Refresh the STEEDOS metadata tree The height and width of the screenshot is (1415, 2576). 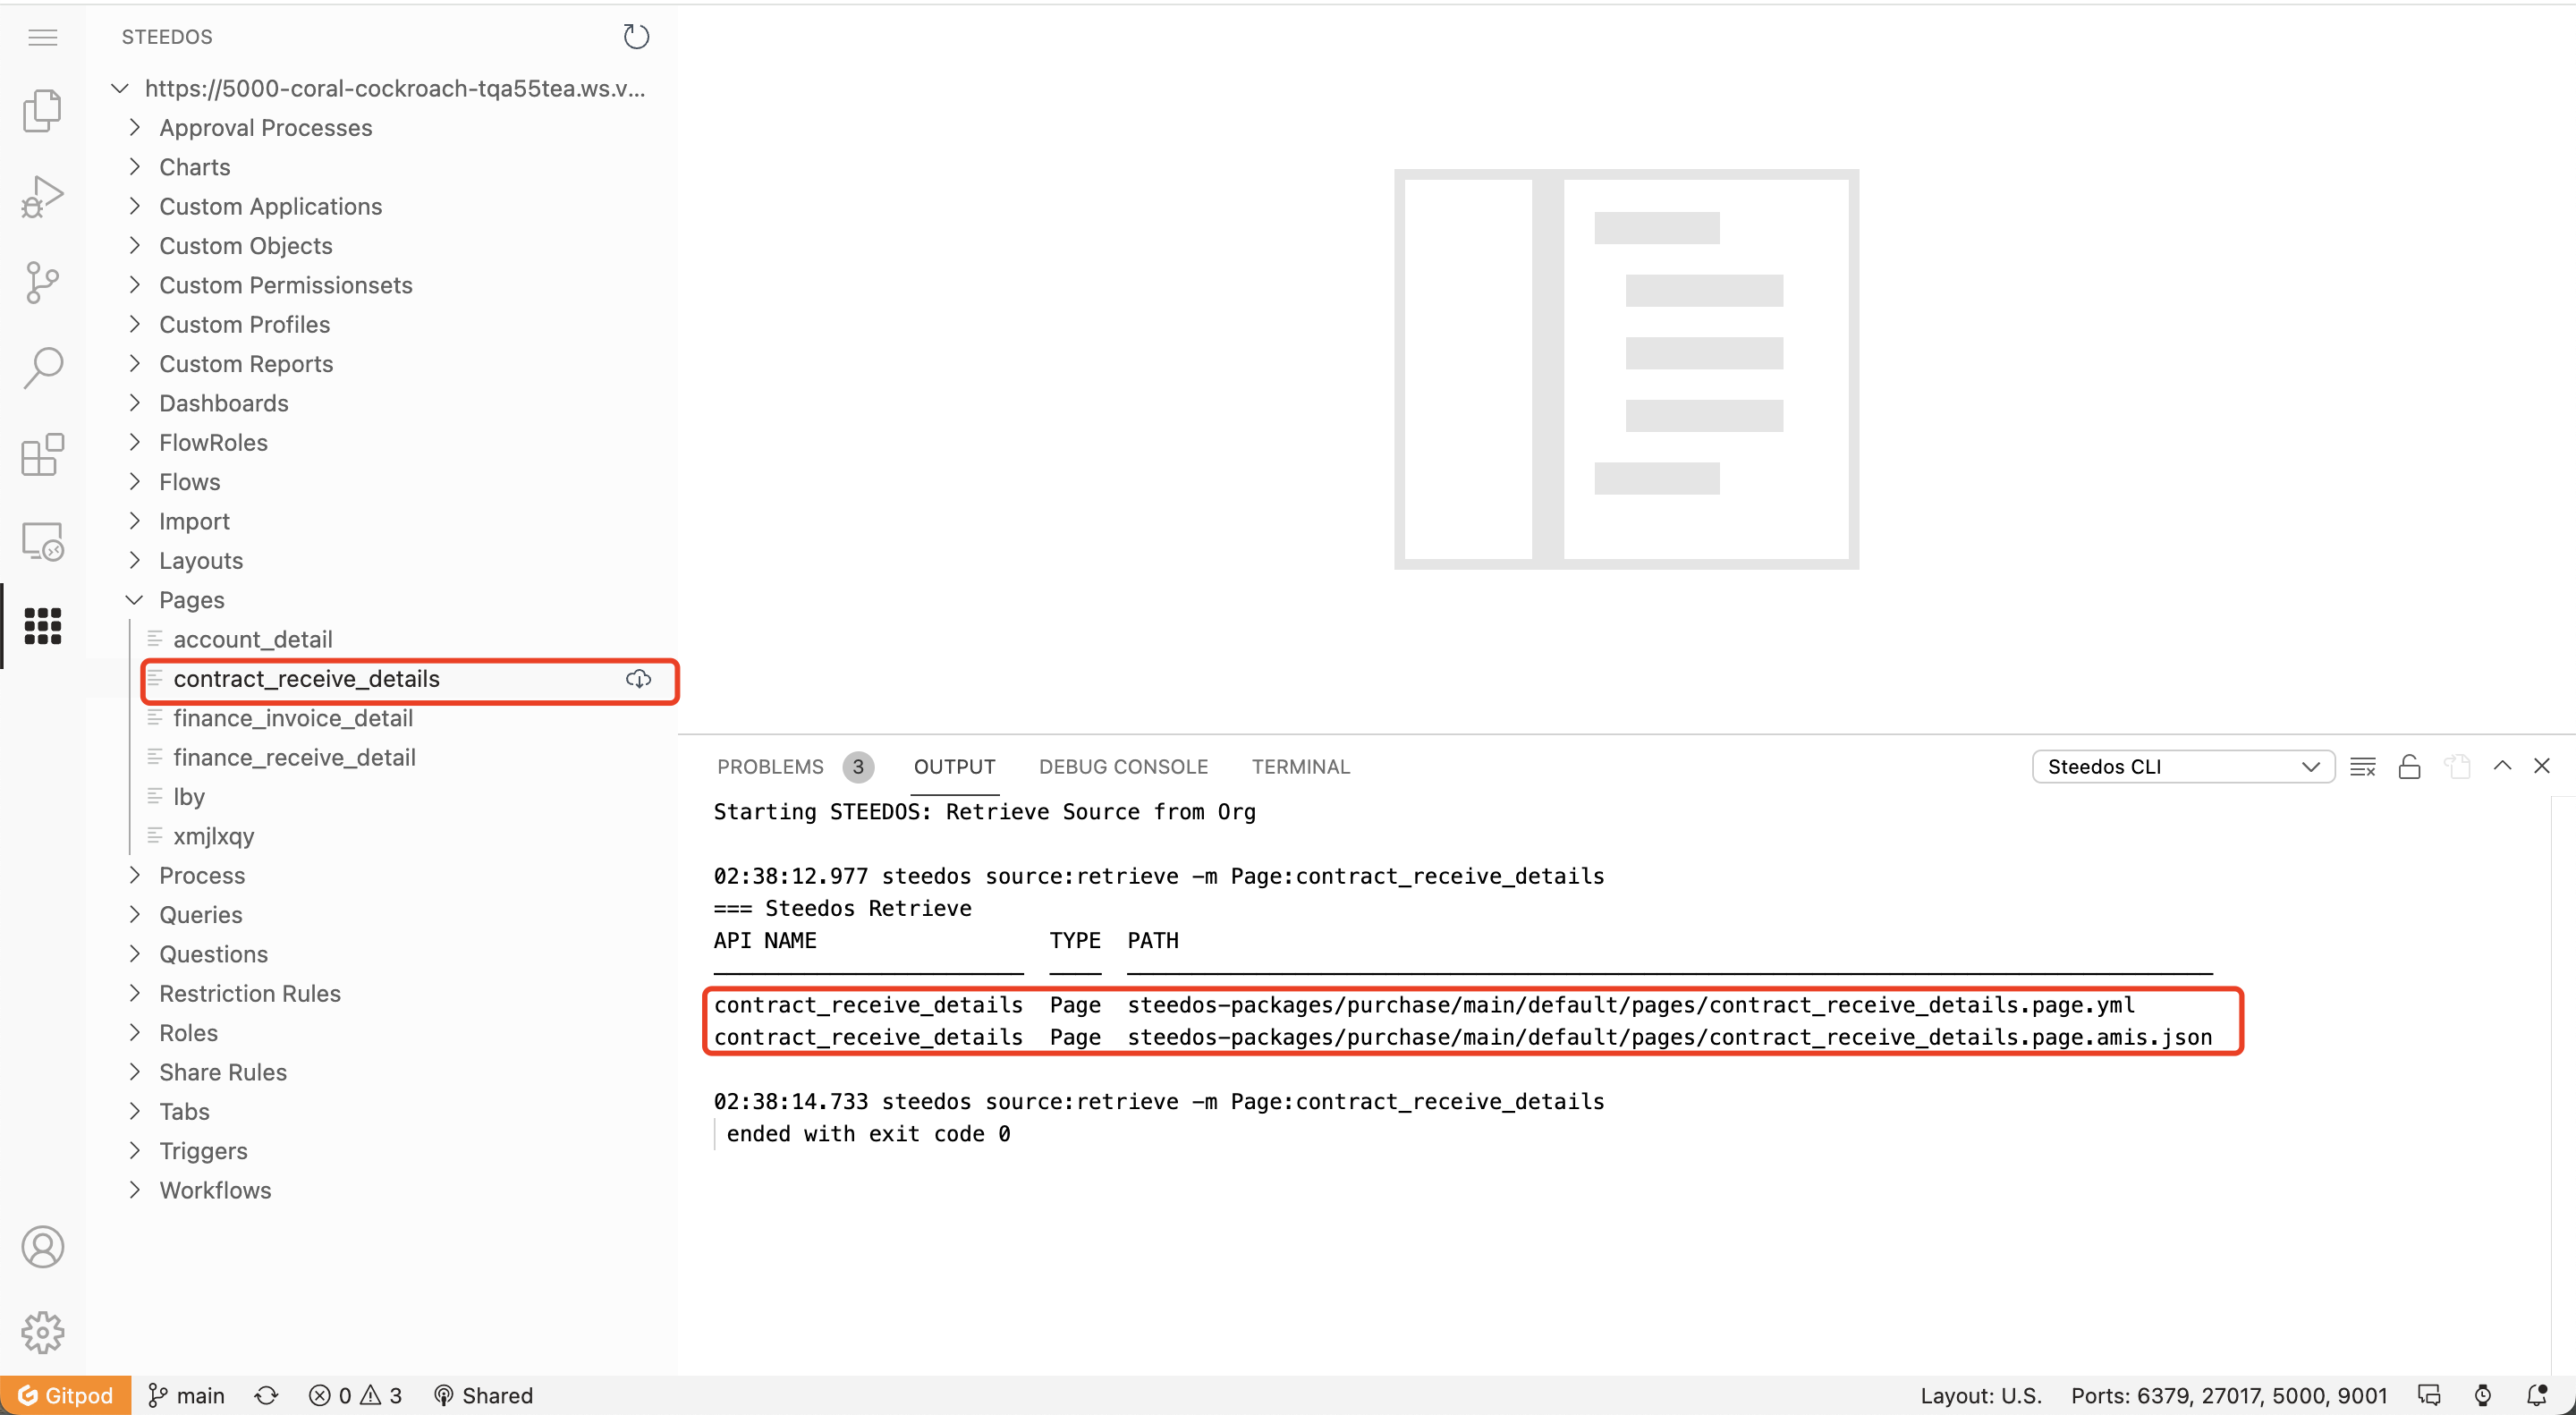click(636, 37)
